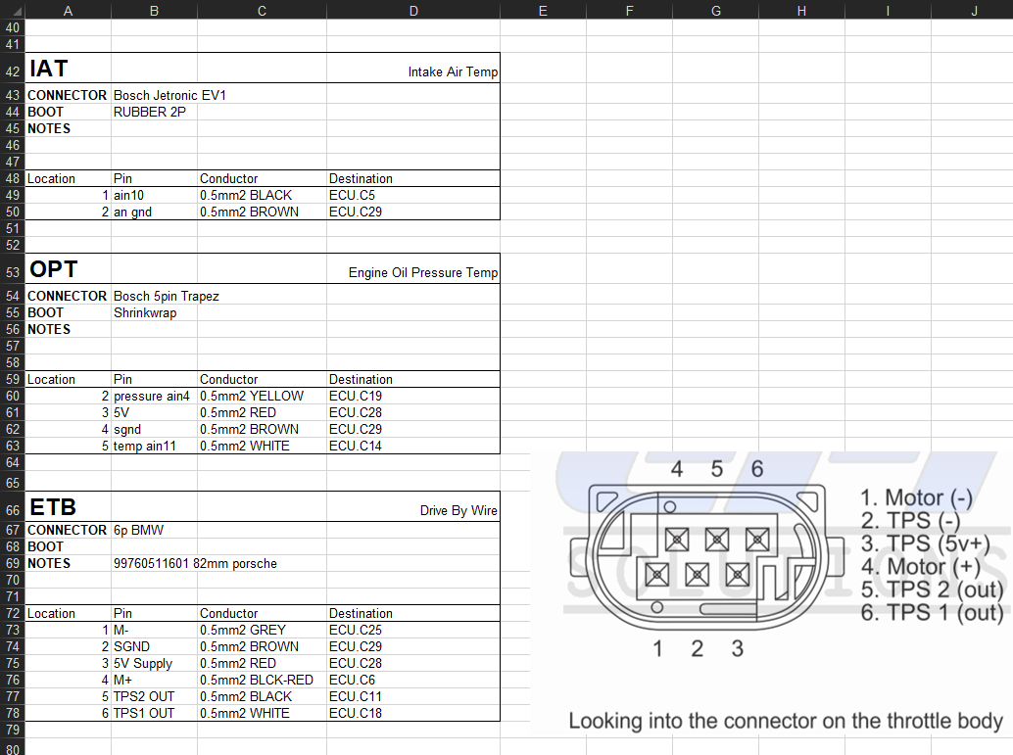This screenshot has height=755, width=1013.
Task: Select the IAT heading cell
Action: 68,69
